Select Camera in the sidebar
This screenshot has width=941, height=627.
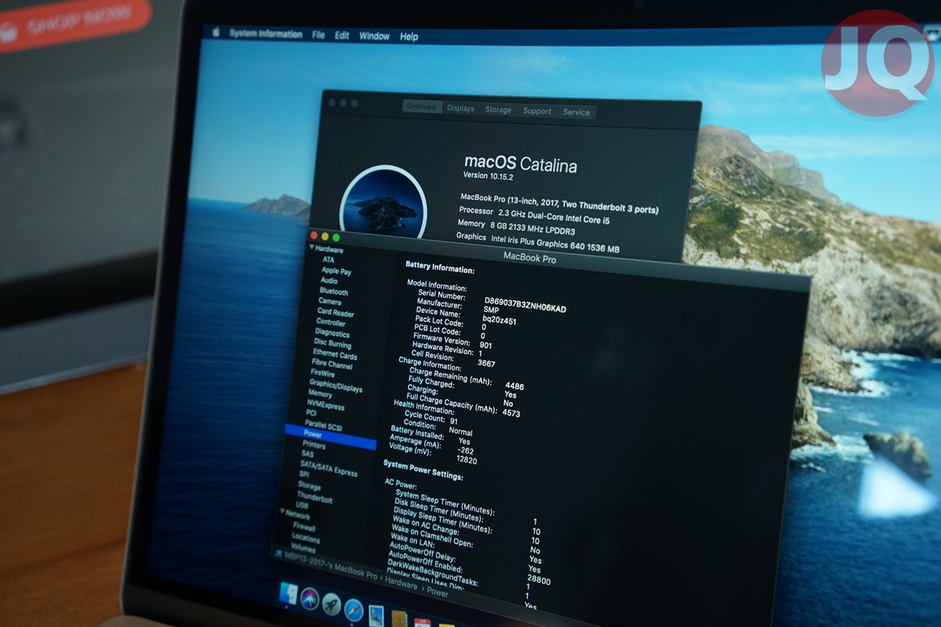pos(329,301)
